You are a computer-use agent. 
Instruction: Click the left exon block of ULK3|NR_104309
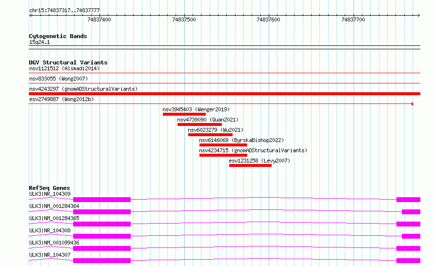[x=102, y=200]
